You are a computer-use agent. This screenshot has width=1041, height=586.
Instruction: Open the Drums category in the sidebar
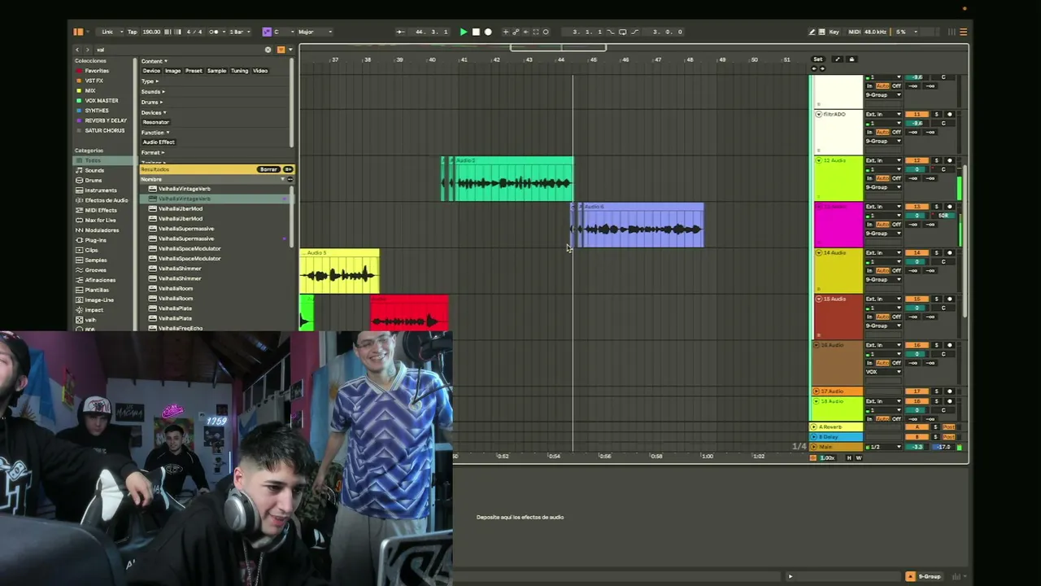pyautogui.click(x=94, y=180)
